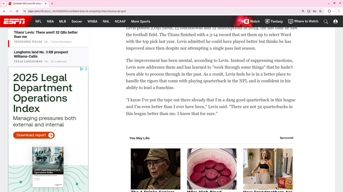Click the TEXAS LONGHORNS team label

tap(28, 61)
